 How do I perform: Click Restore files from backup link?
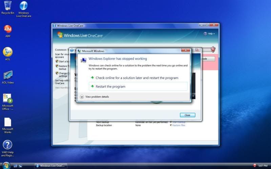point(63,67)
